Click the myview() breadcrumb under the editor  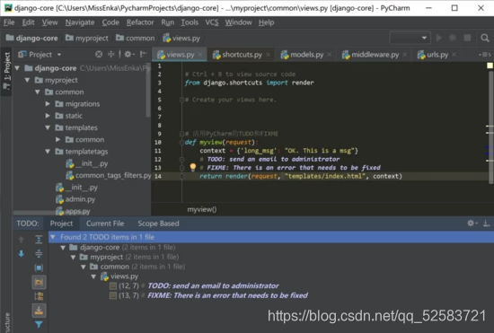pos(202,209)
